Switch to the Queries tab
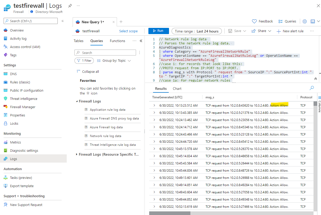Viewport: 321px width, 215px height. (97, 41)
